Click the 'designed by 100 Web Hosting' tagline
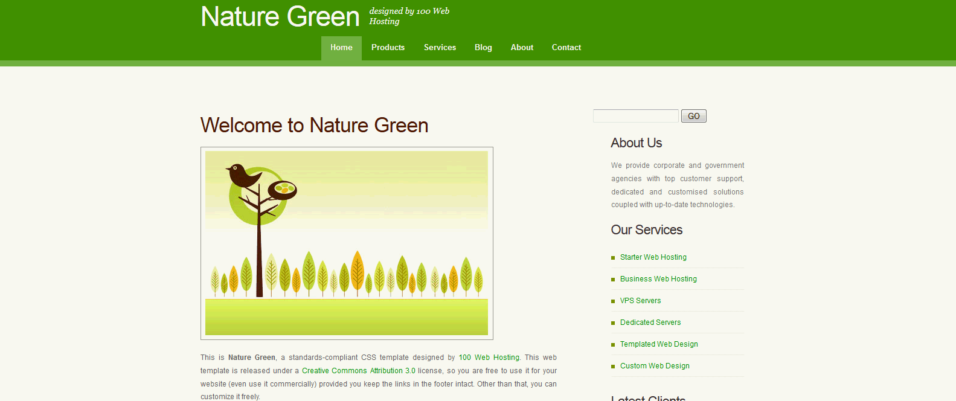Image resolution: width=956 pixels, height=401 pixels. point(409,16)
